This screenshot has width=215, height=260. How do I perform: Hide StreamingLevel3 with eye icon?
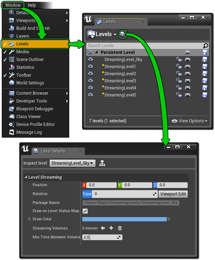click(x=90, y=81)
